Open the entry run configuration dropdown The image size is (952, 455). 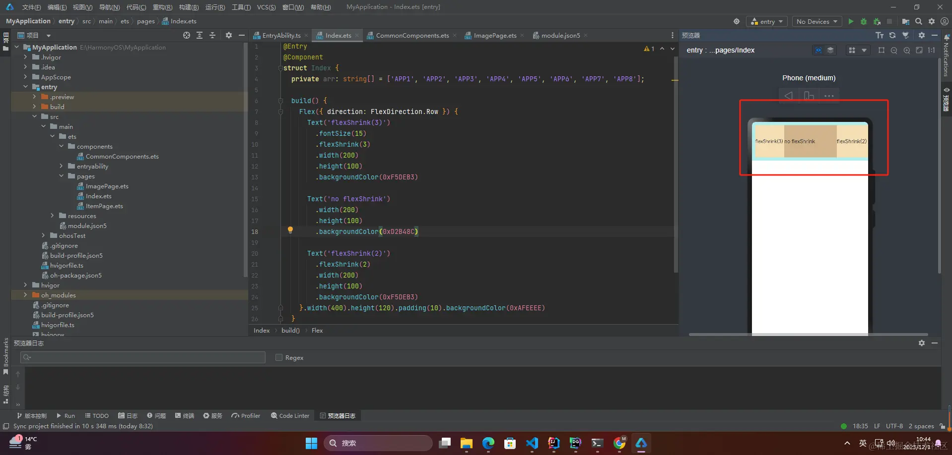767,21
